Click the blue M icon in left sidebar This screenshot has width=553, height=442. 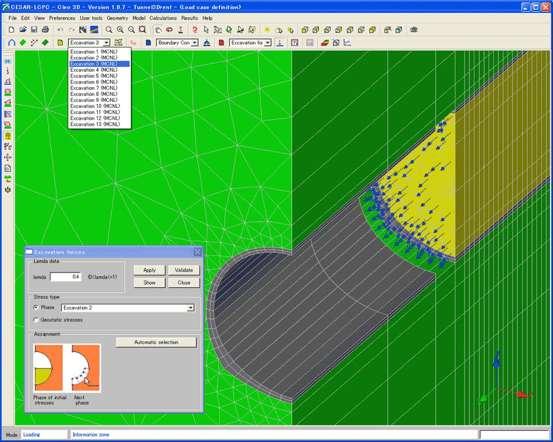click(8, 61)
